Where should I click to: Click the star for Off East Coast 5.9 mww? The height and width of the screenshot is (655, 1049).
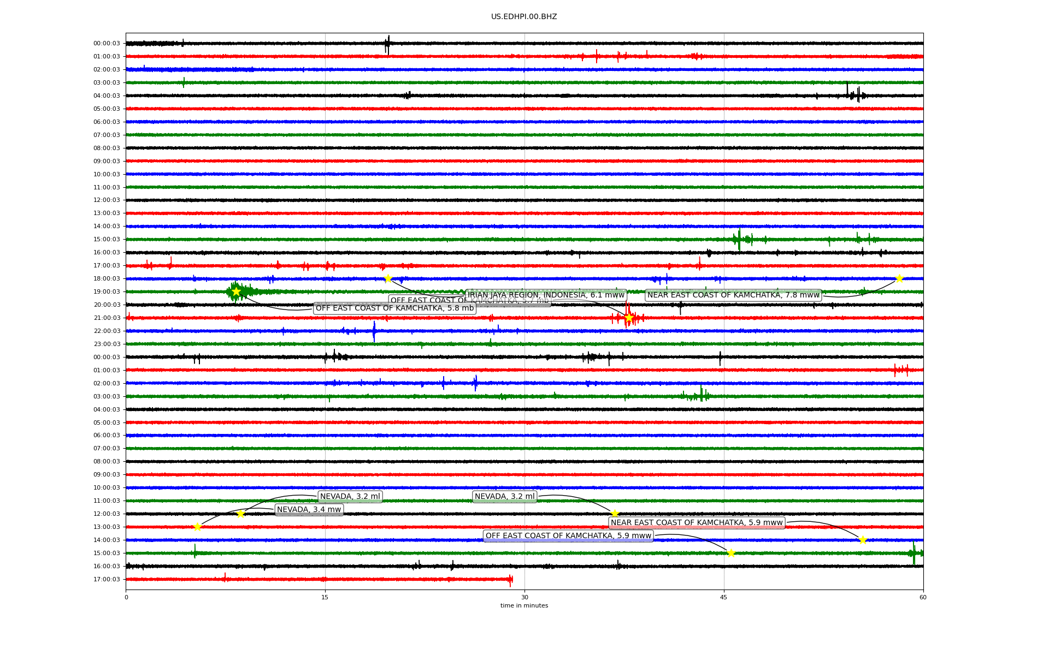pyautogui.click(x=731, y=553)
